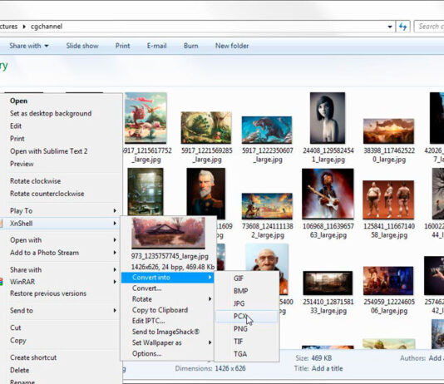Select thumbnail 254959_1222460506_large.jpg
444x384 pixels.
(x=388, y=281)
